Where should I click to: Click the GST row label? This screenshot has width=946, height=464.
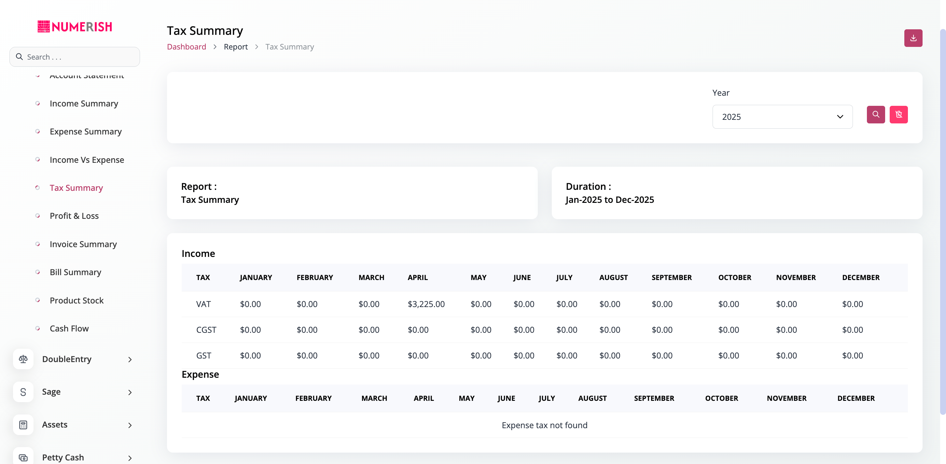(x=203, y=356)
